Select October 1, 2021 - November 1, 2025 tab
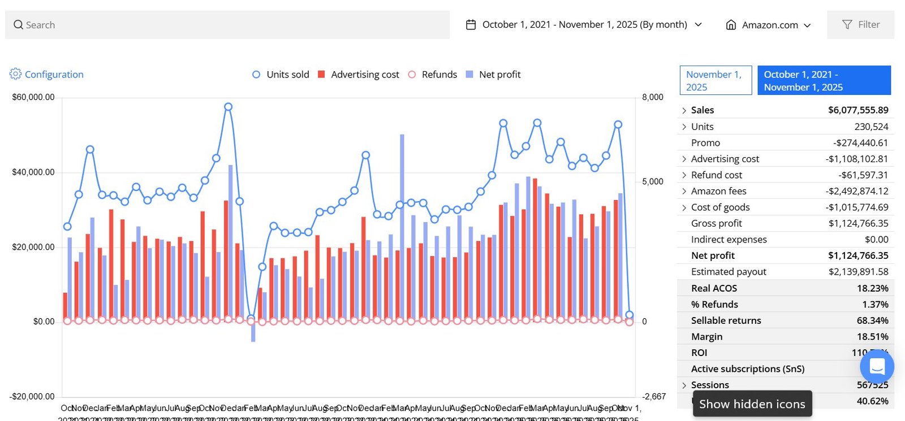 [824, 80]
